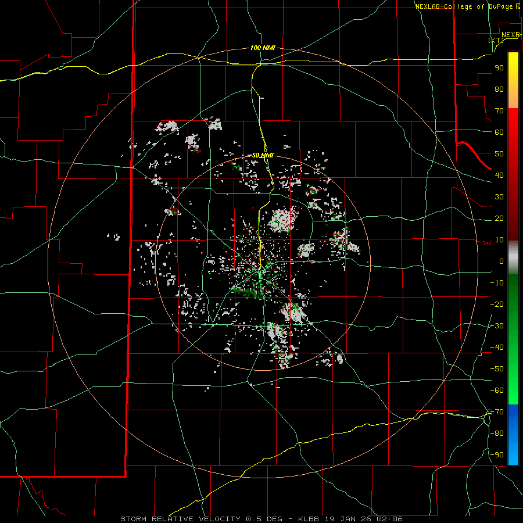Click the 50 value on the velocity scale

[x=499, y=154]
